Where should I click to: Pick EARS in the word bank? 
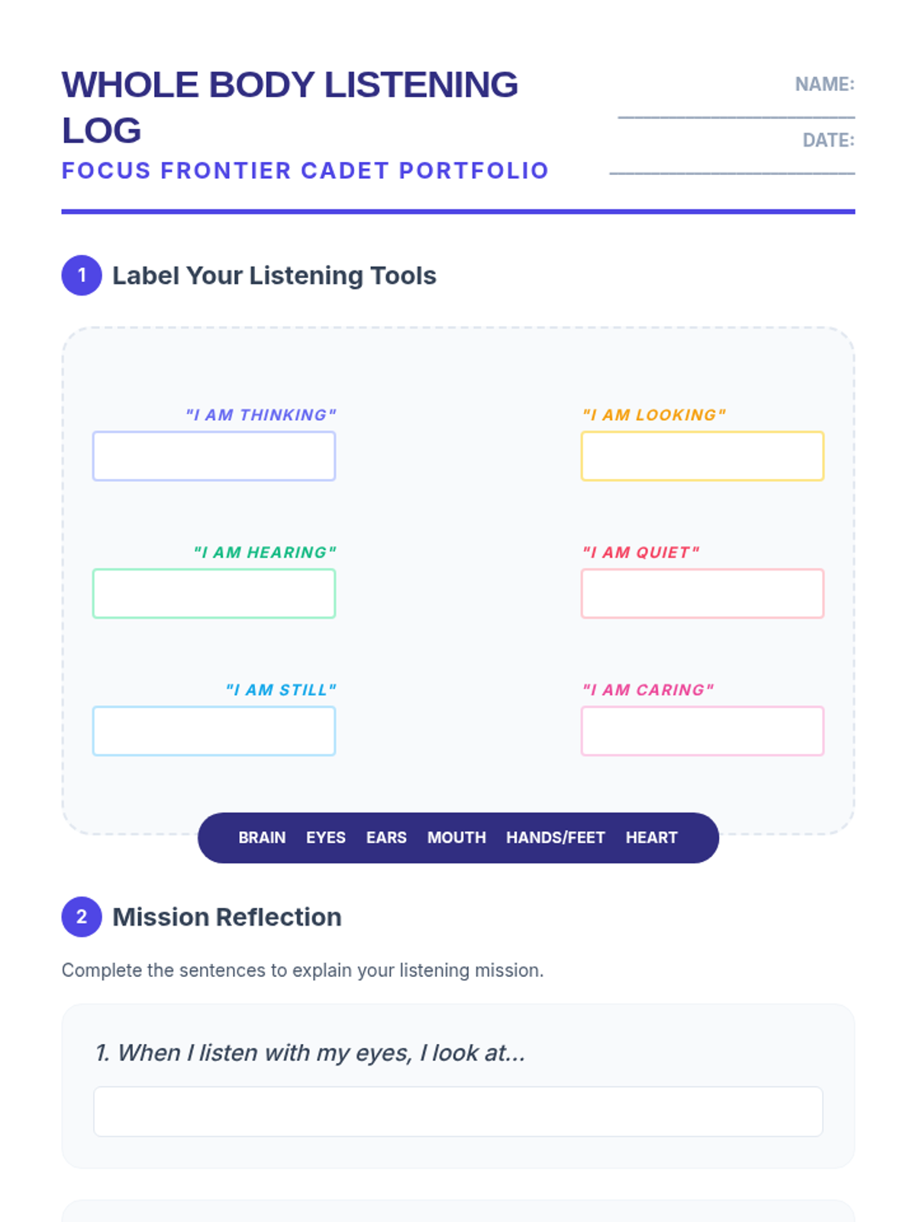tap(386, 838)
